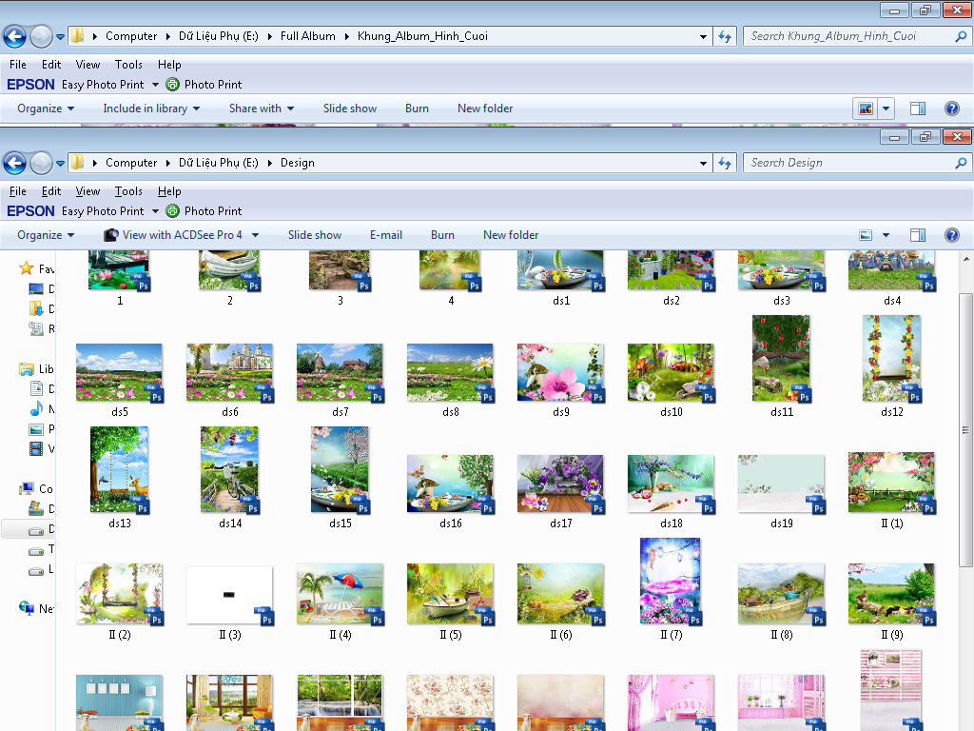Screen dimensions: 974x731
Task: Open Tools menu in Design window
Action: coord(128,191)
